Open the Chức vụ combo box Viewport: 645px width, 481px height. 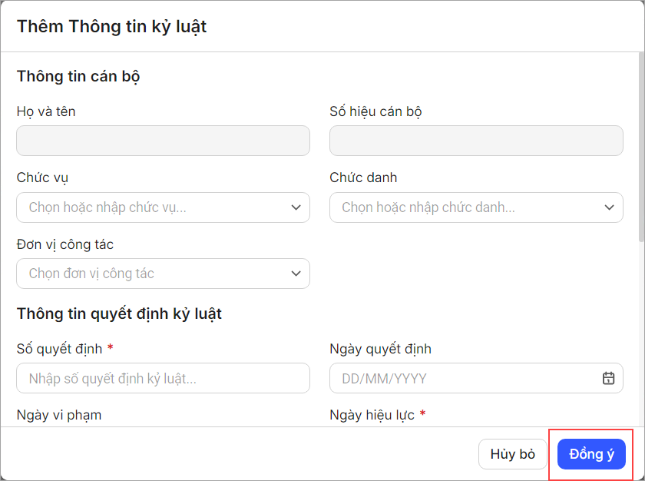click(154, 207)
